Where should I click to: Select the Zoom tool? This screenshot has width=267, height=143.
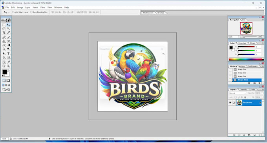[x=8, y=66]
